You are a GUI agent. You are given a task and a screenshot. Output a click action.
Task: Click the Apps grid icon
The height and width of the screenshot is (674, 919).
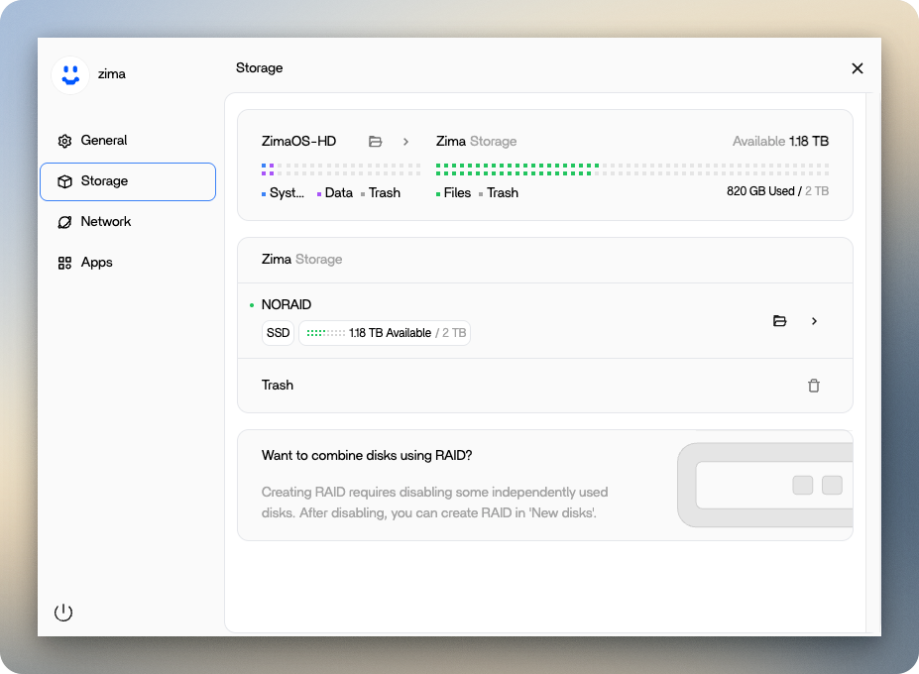coord(64,263)
